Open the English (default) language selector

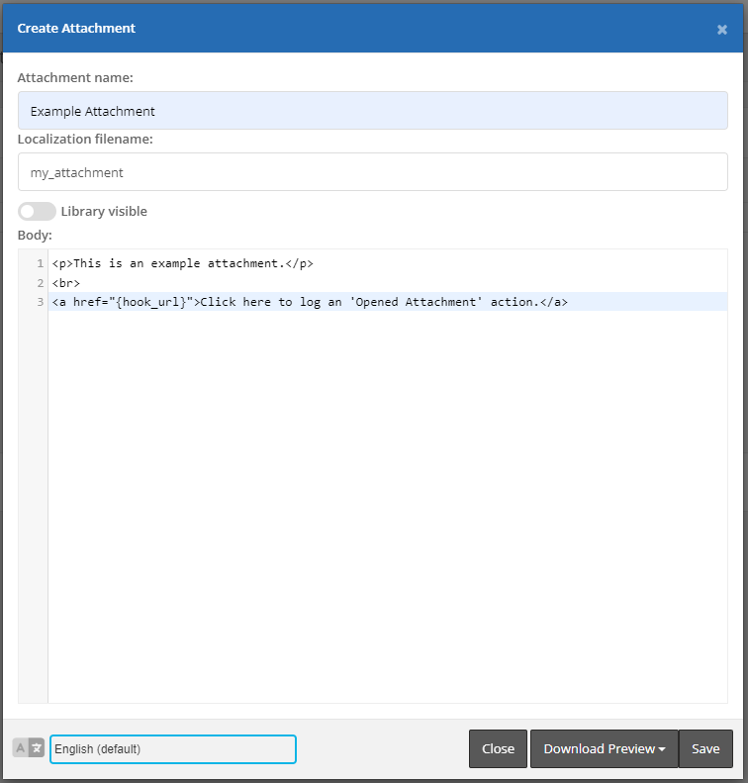click(173, 749)
